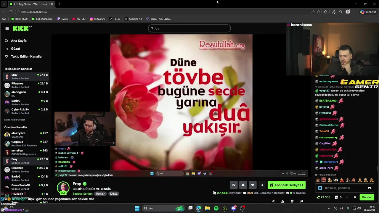Go to Ana Sayfa in sidebar

tap(19, 41)
